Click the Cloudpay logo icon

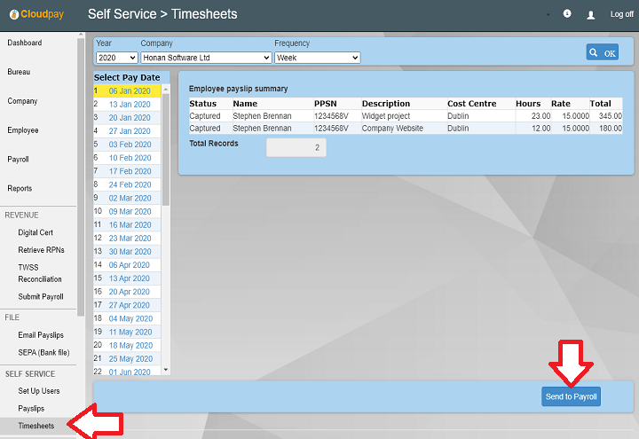[12, 14]
